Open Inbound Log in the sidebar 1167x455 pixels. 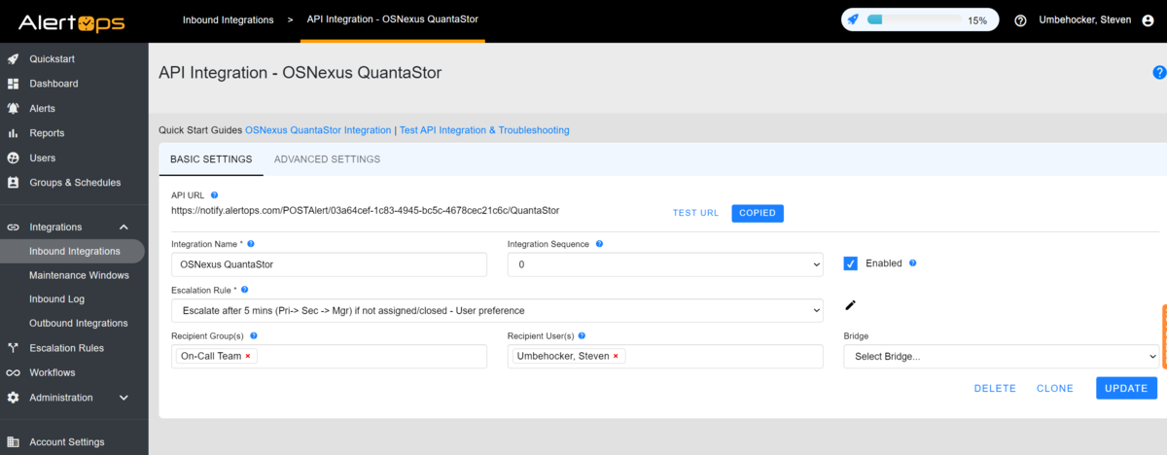click(56, 298)
